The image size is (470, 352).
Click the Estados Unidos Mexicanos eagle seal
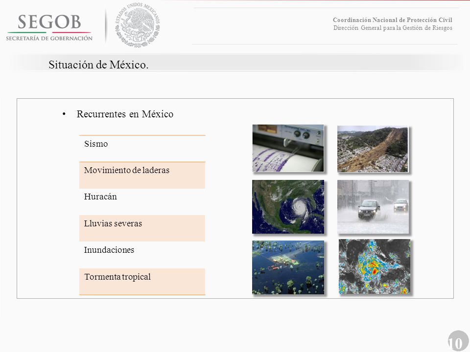coord(138,25)
